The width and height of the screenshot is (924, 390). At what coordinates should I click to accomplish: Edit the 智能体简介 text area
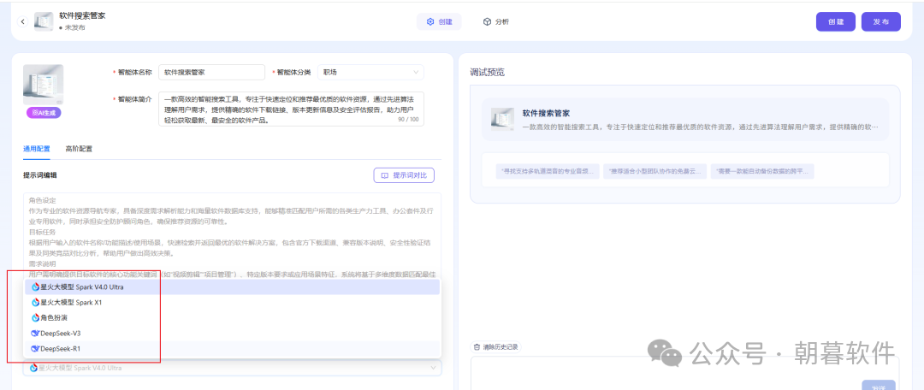tap(291, 109)
